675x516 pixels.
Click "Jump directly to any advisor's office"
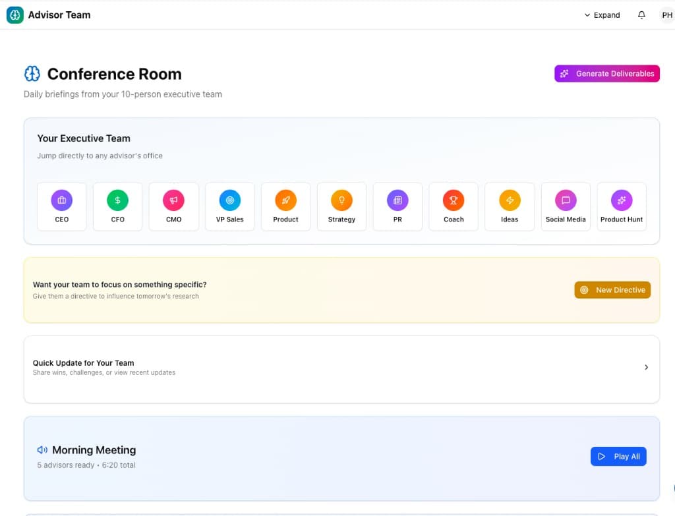(x=100, y=156)
